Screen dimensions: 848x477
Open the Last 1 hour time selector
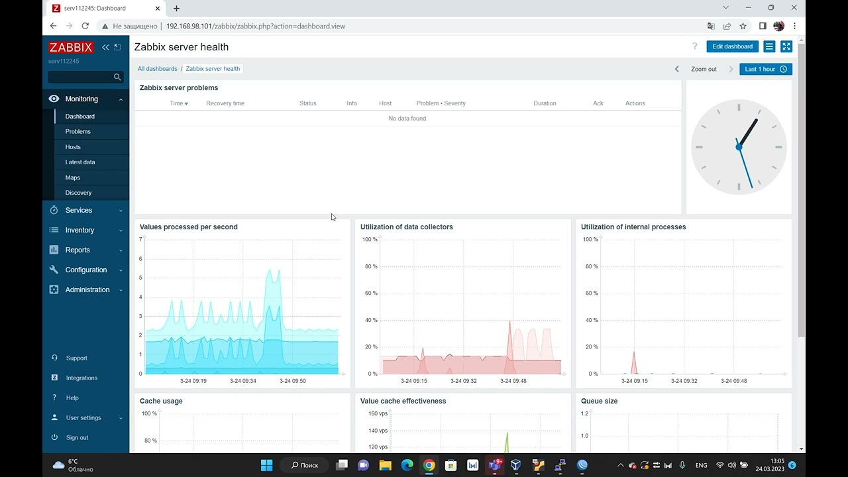766,69
